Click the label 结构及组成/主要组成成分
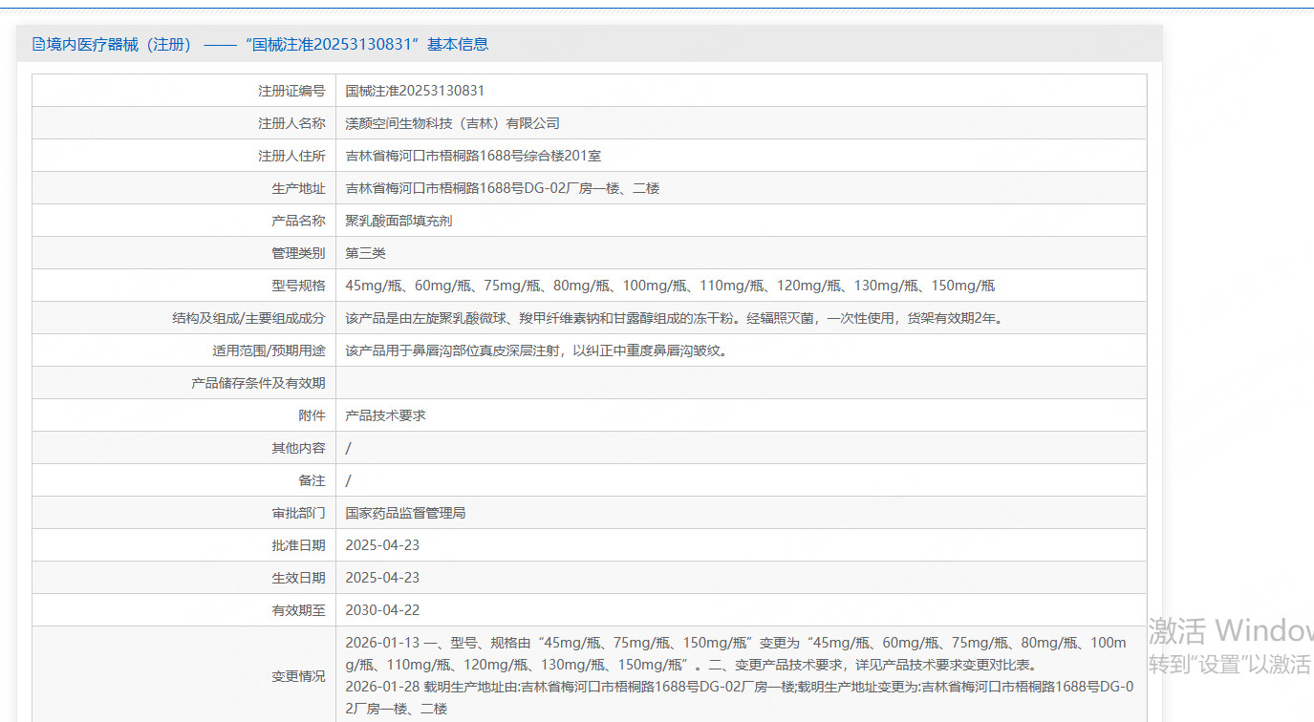The height and width of the screenshot is (722, 1314). [248, 318]
